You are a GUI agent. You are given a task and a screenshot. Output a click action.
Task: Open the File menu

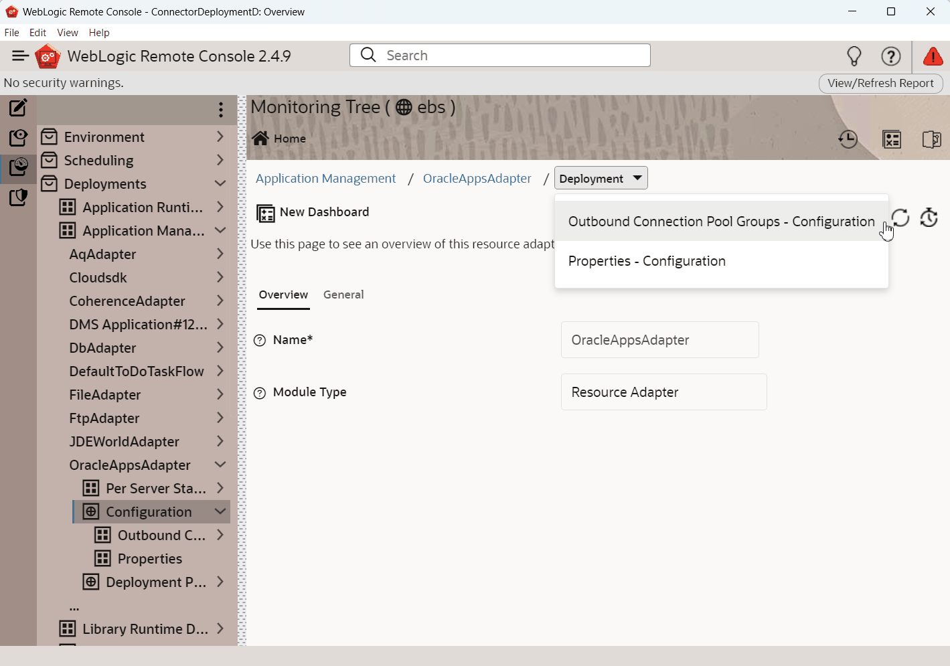point(11,32)
